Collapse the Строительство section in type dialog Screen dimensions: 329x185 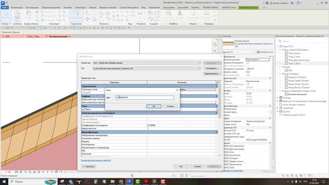point(216,86)
